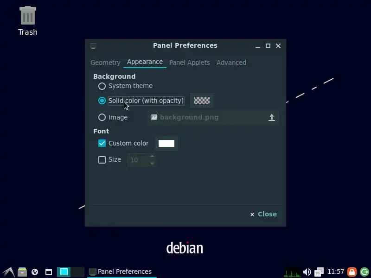Viewport: 371px width, 278px height.
Task: Uncheck the Custom color checkbox
Action: (x=102, y=143)
